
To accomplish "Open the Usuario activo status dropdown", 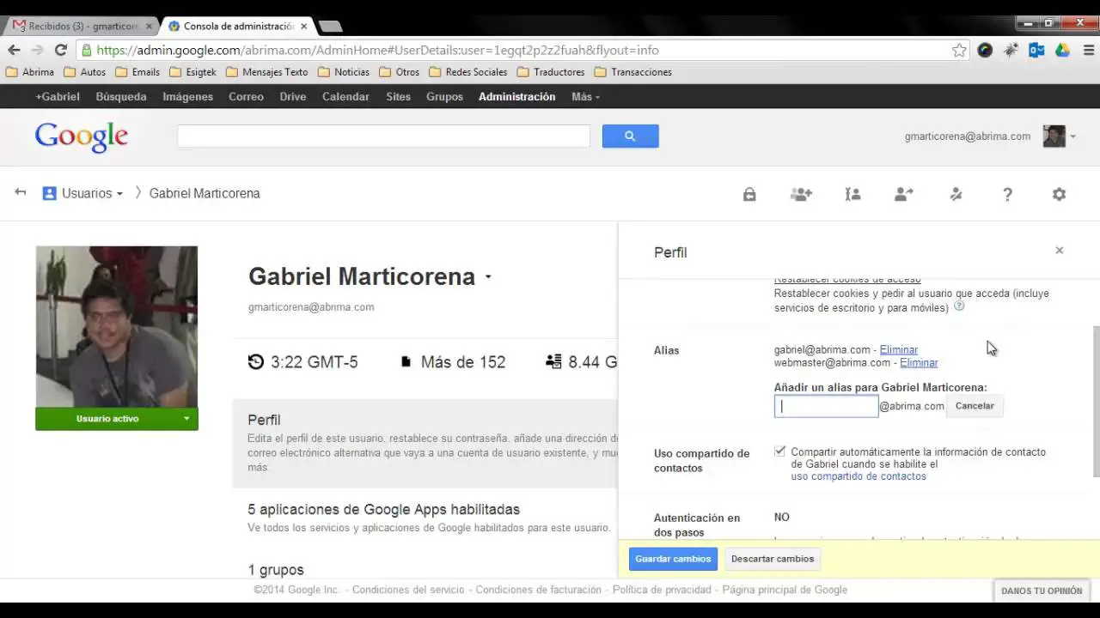I will [186, 419].
